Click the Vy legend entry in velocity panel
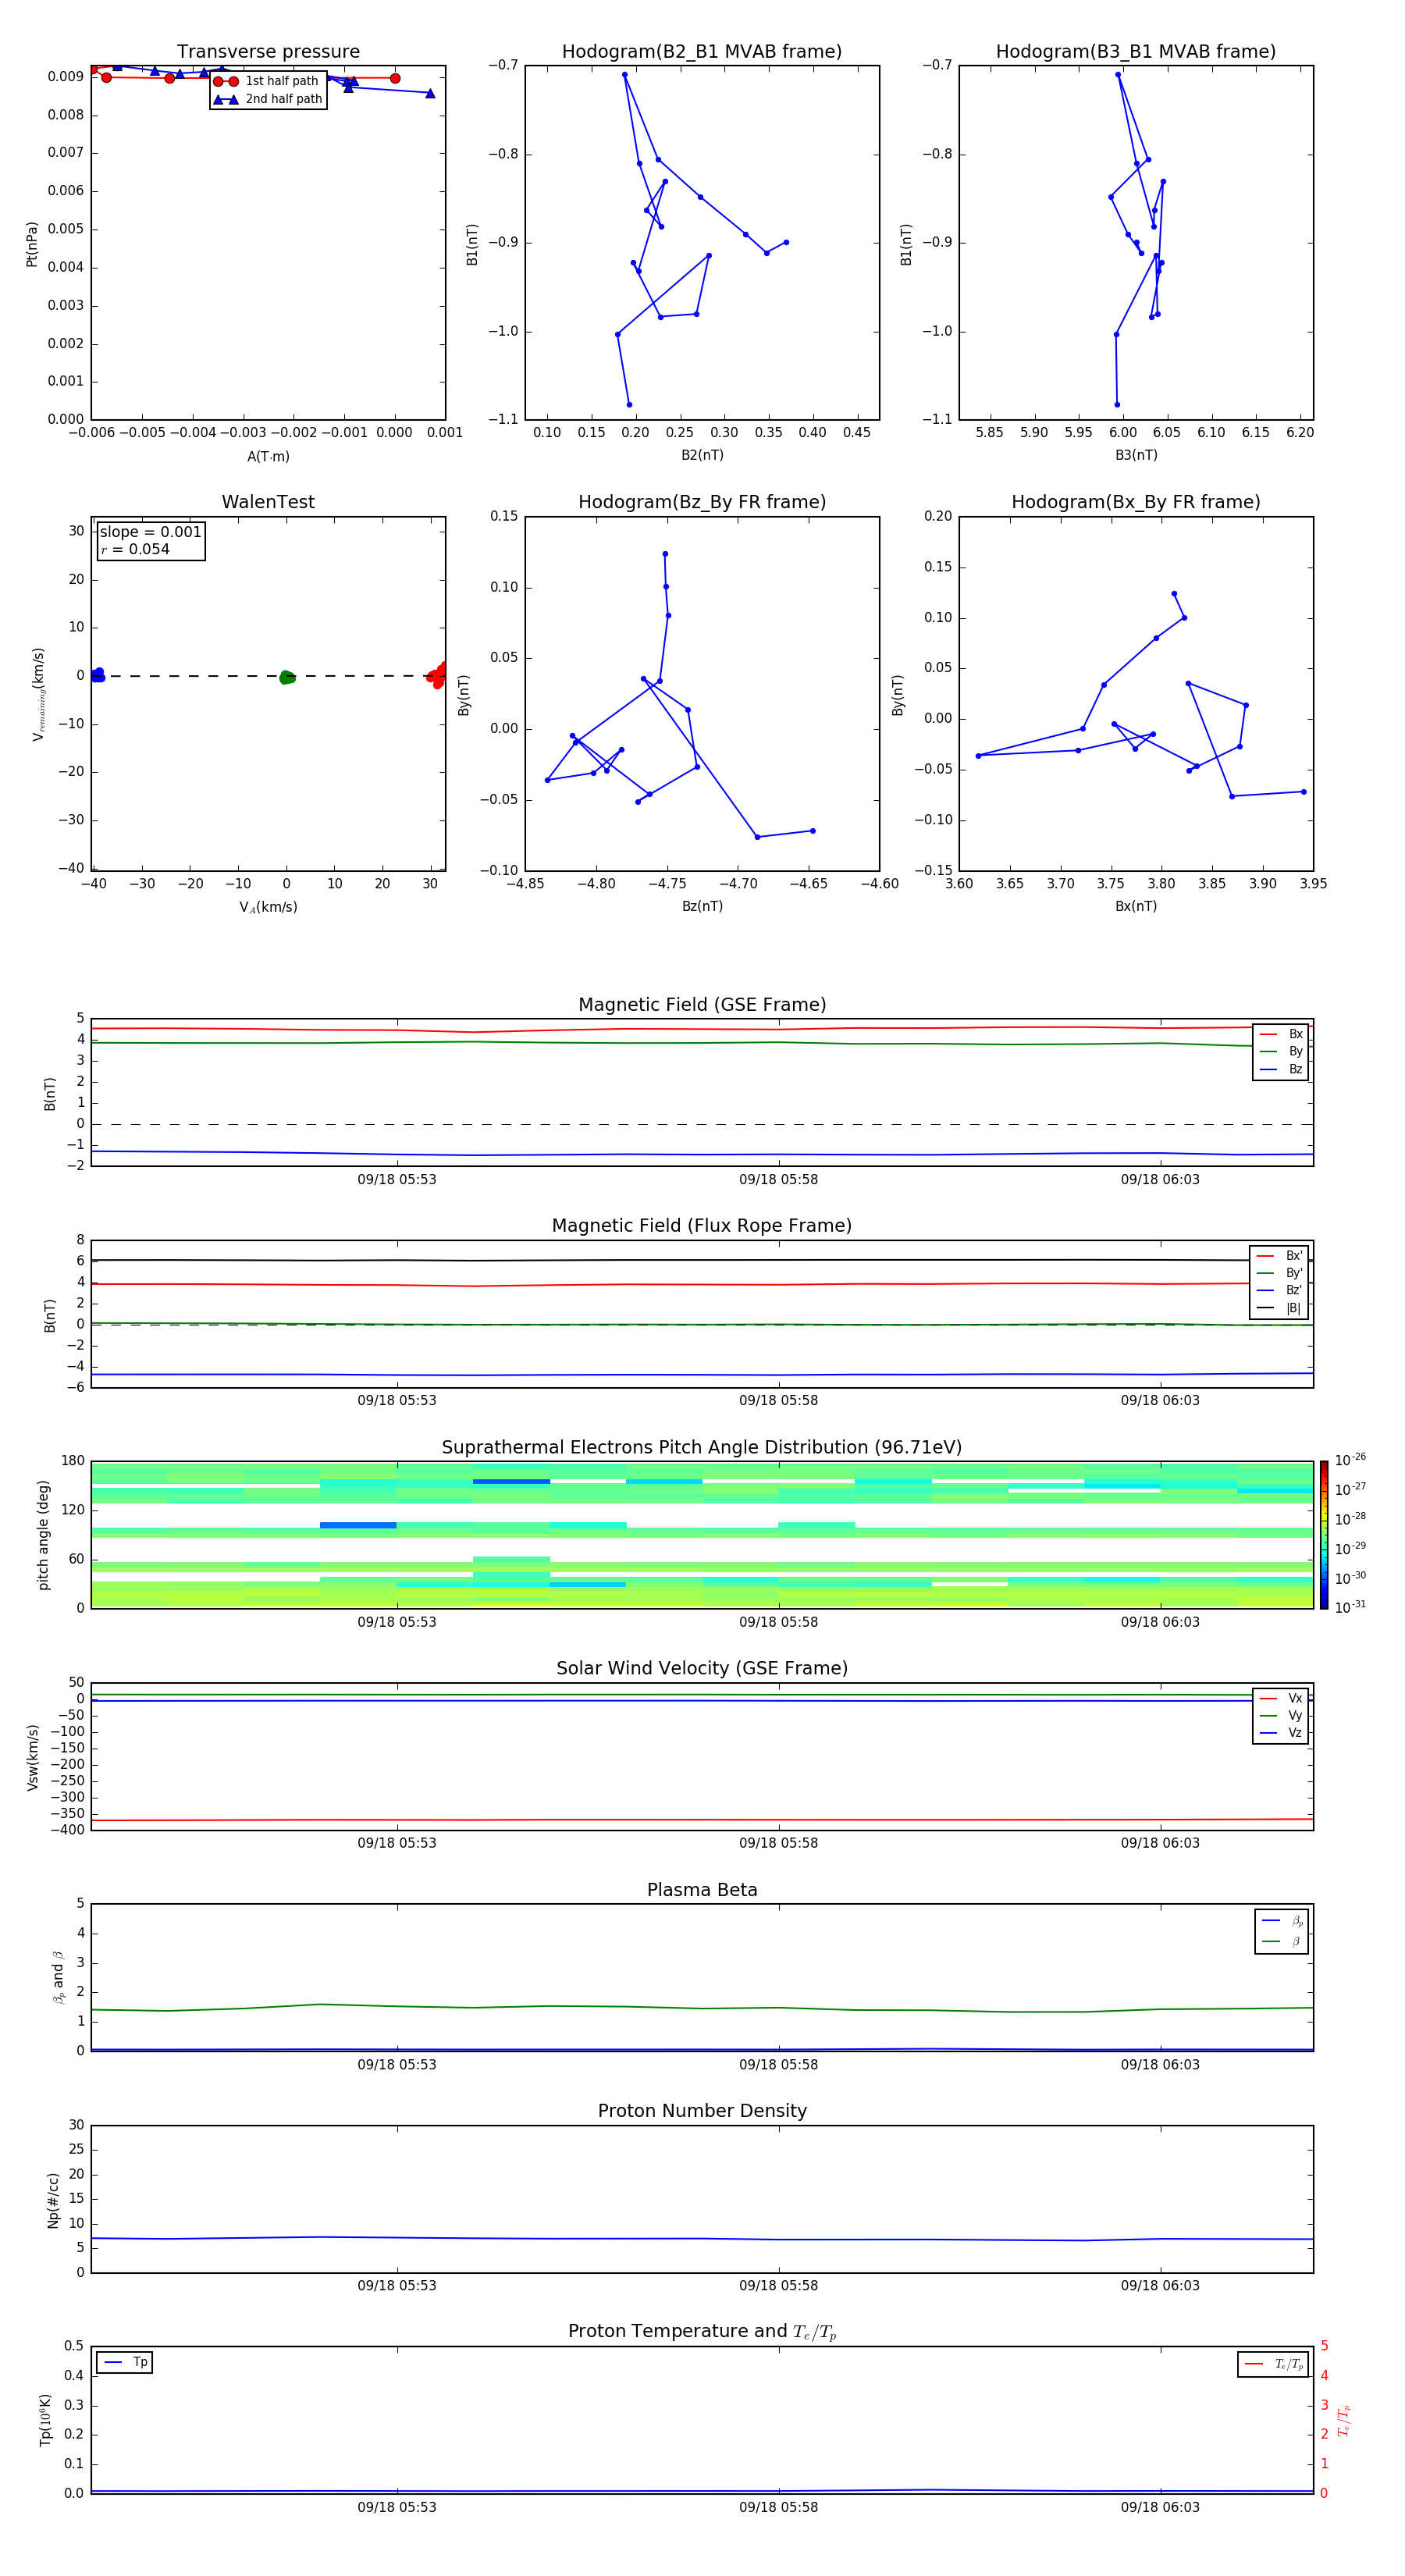This screenshot has width=1405, height=2576. 1281,1716
